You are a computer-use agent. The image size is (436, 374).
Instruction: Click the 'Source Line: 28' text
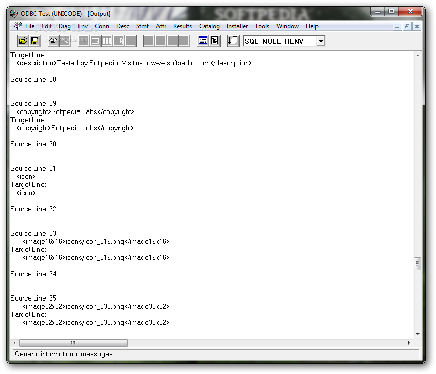coord(33,79)
